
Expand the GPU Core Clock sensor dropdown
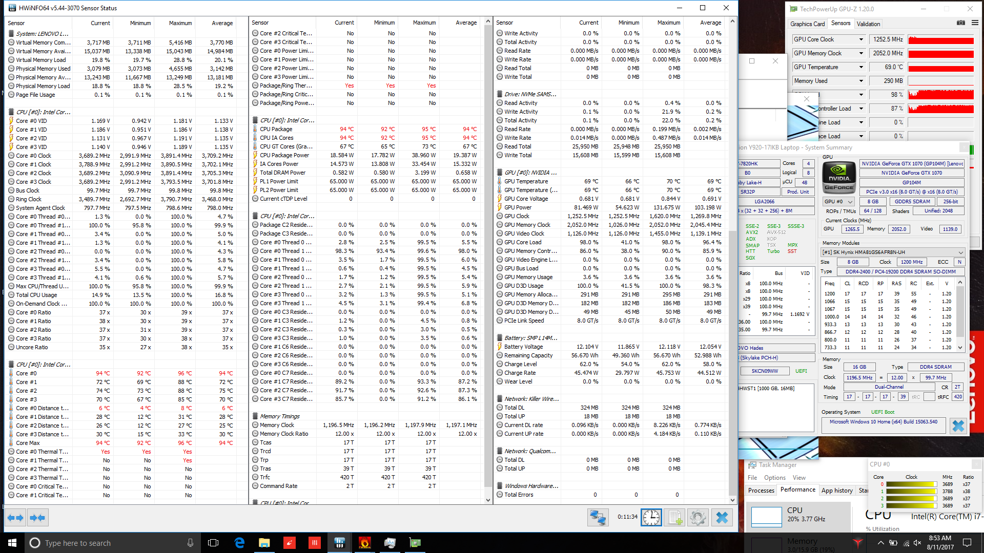coord(861,39)
